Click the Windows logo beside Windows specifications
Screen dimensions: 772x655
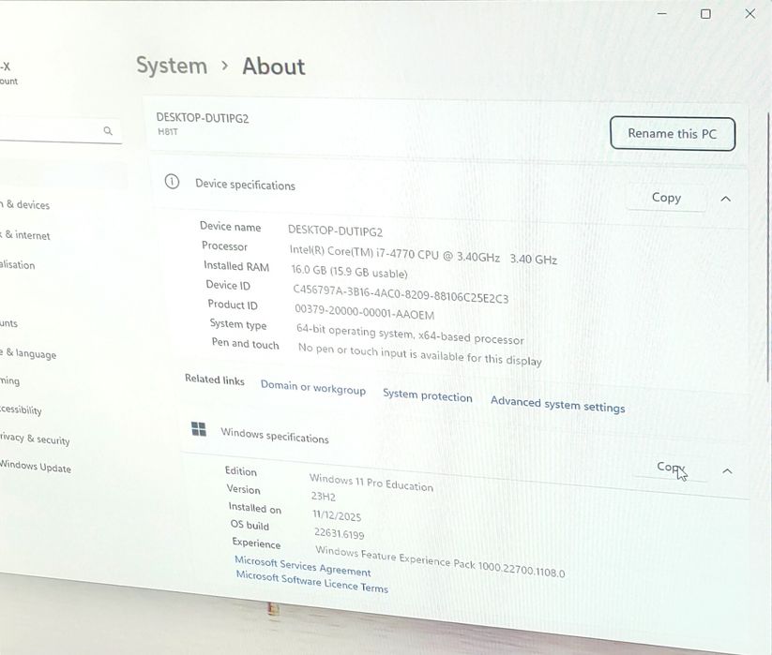click(199, 429)
